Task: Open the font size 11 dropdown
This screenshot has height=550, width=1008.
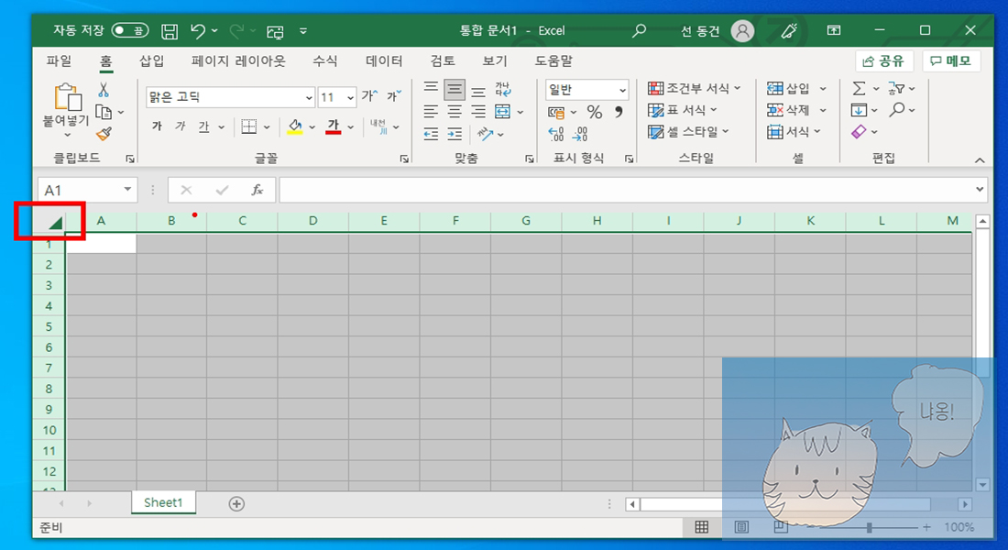Action: (x=350, y=98)
